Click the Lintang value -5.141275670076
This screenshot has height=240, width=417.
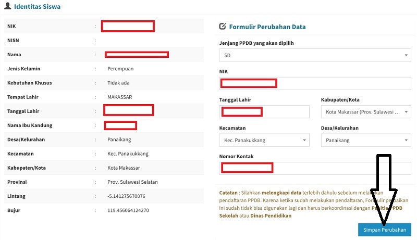[126, 196]
